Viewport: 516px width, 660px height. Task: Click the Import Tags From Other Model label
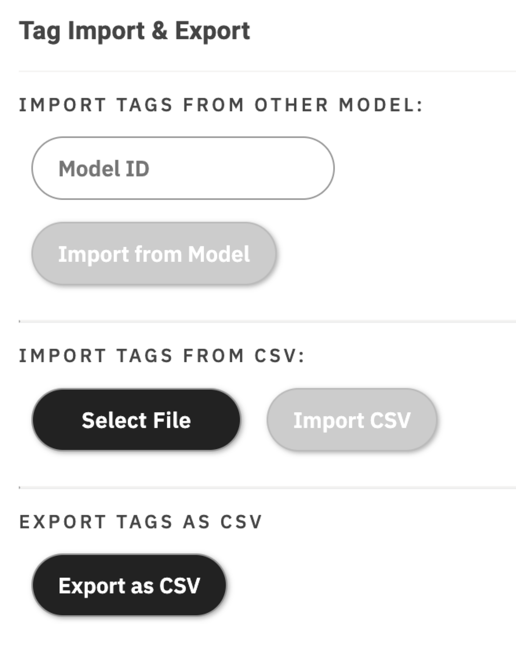tap(221, 105)
